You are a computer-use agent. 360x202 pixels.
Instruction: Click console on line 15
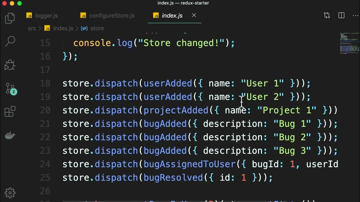tap(92, 43)
